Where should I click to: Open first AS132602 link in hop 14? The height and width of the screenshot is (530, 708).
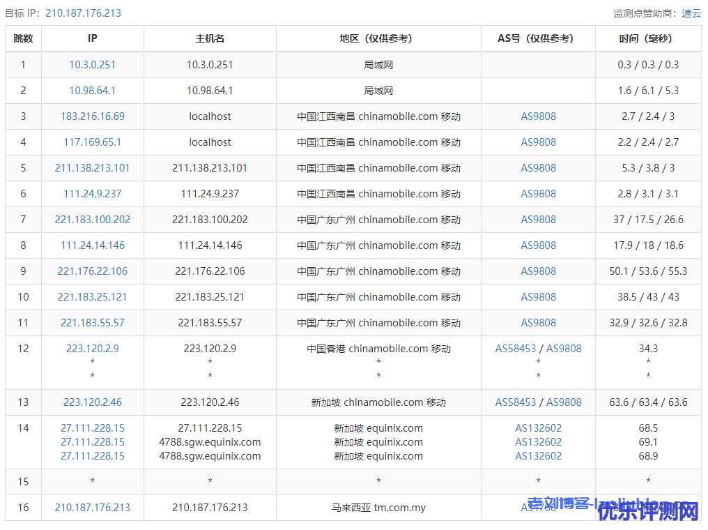tap(538, 428)
